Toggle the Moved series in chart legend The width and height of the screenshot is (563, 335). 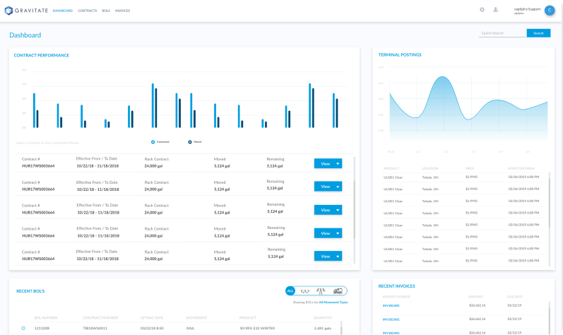[x=190, y=141]
